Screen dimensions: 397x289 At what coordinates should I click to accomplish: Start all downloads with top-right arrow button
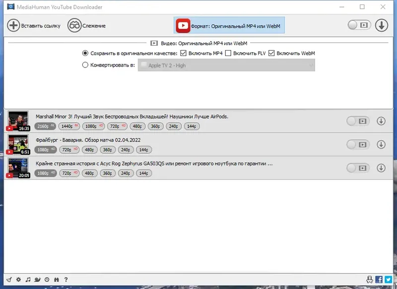click(x=382, y=25)
